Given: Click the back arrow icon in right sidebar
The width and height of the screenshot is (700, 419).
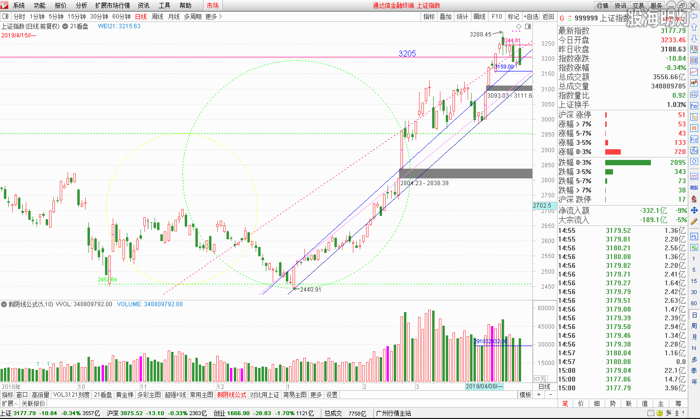Looking at the screenshot, I should point(694,16).
